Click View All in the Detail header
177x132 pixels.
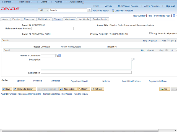(x=150, y=51)
